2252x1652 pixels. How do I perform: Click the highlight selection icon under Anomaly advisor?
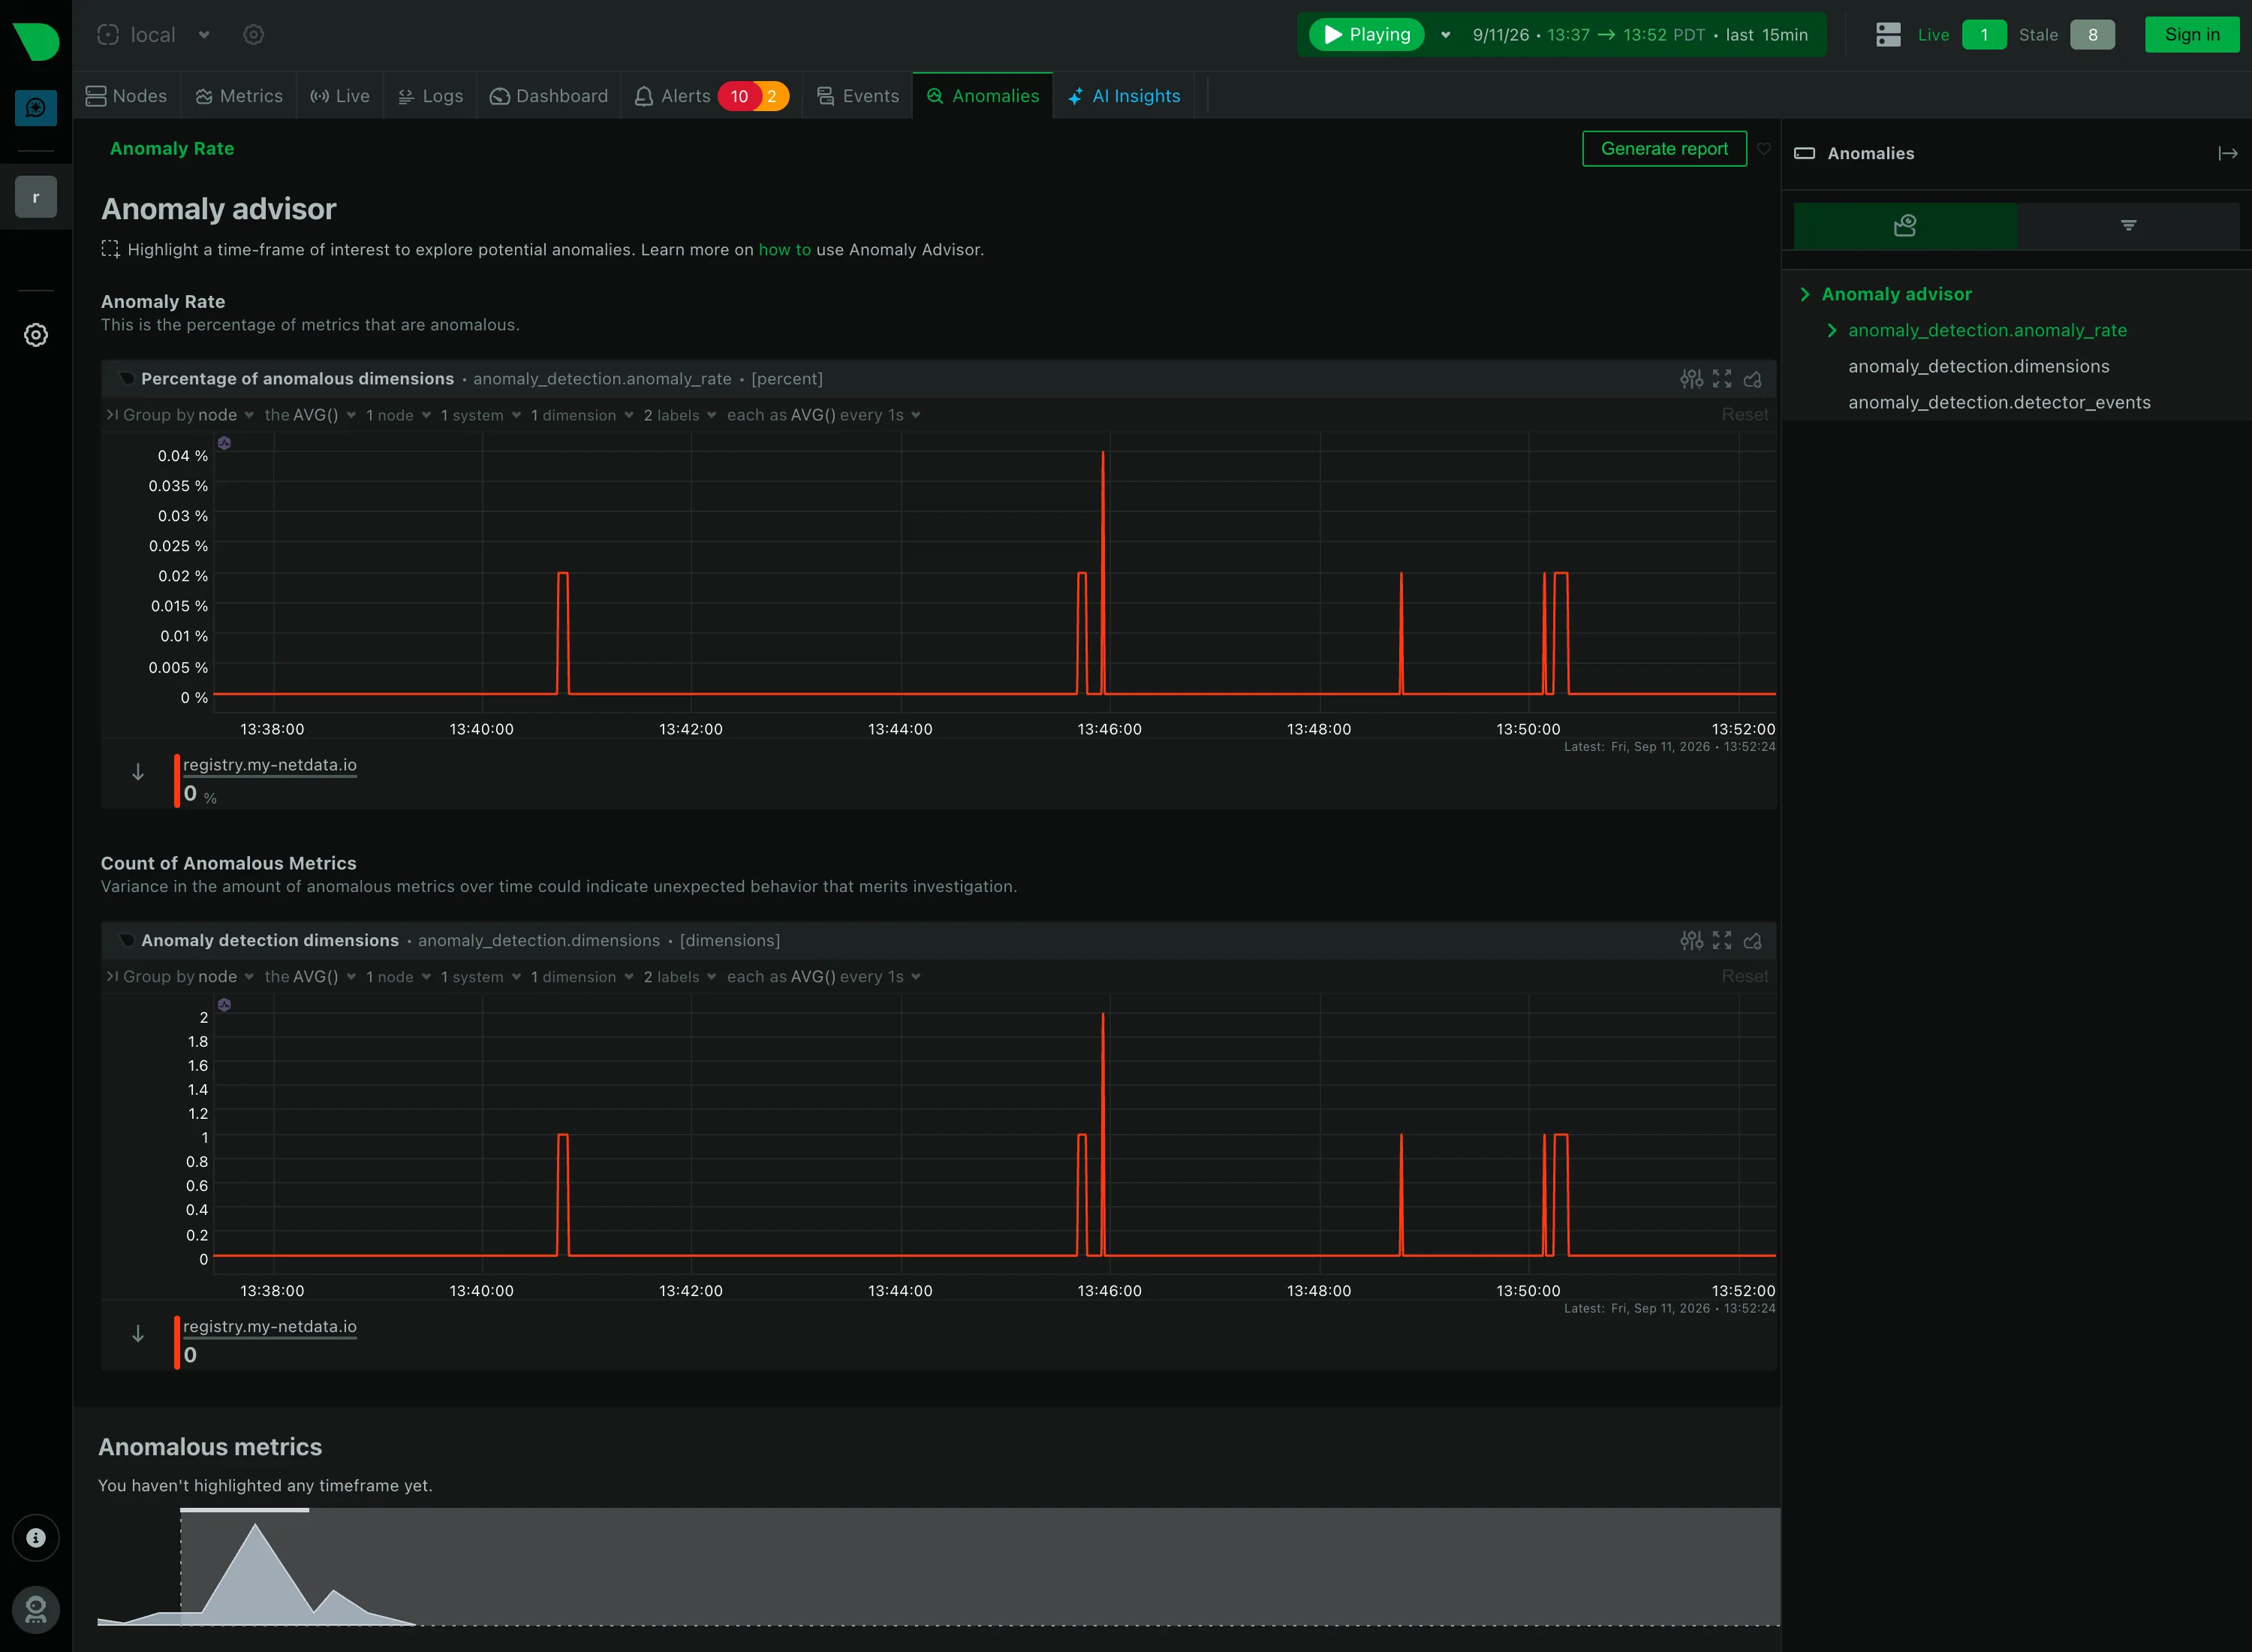pos(110,249)
